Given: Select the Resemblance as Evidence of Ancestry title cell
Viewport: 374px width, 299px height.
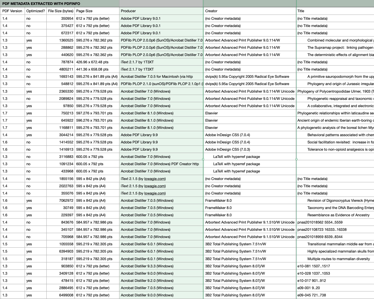Looking at the screenshot, I should [338, 215].
